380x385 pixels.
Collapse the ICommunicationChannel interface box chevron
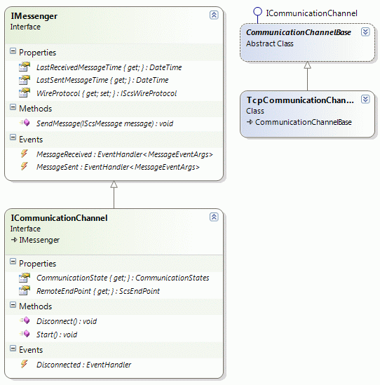[x=214, y=217]
